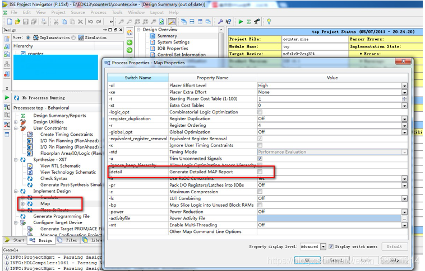
Task: Open Placer Effort Level dropdown
Action: click(x=404, y=85)
